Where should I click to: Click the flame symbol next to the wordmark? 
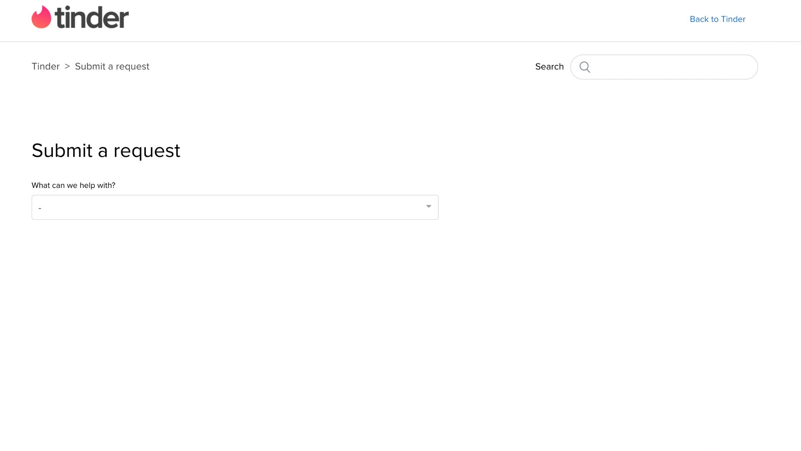click(41, 16)
